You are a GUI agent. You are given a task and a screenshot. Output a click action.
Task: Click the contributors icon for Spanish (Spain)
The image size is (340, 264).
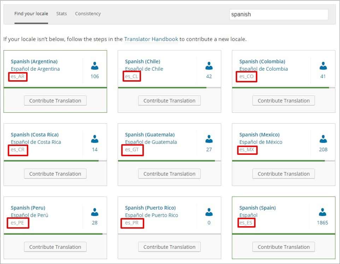[322, 212]
